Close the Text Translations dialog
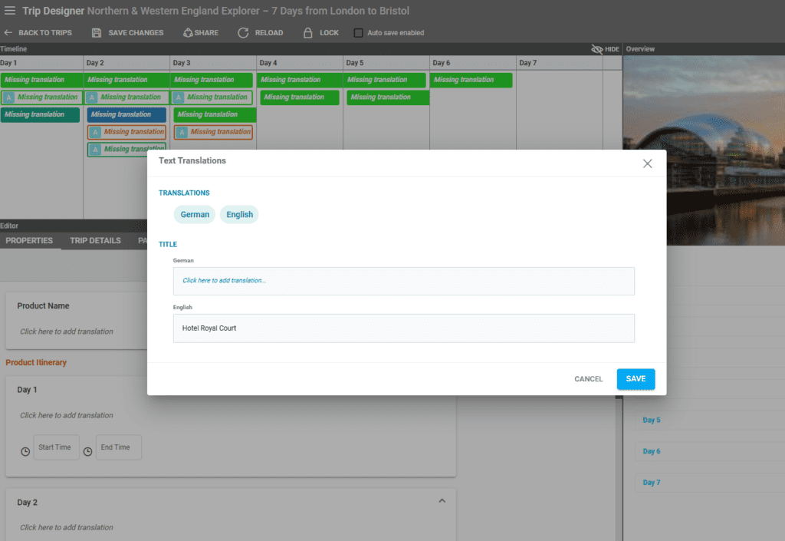The height and width of the screenshot is (541, 785). (647, 163)
